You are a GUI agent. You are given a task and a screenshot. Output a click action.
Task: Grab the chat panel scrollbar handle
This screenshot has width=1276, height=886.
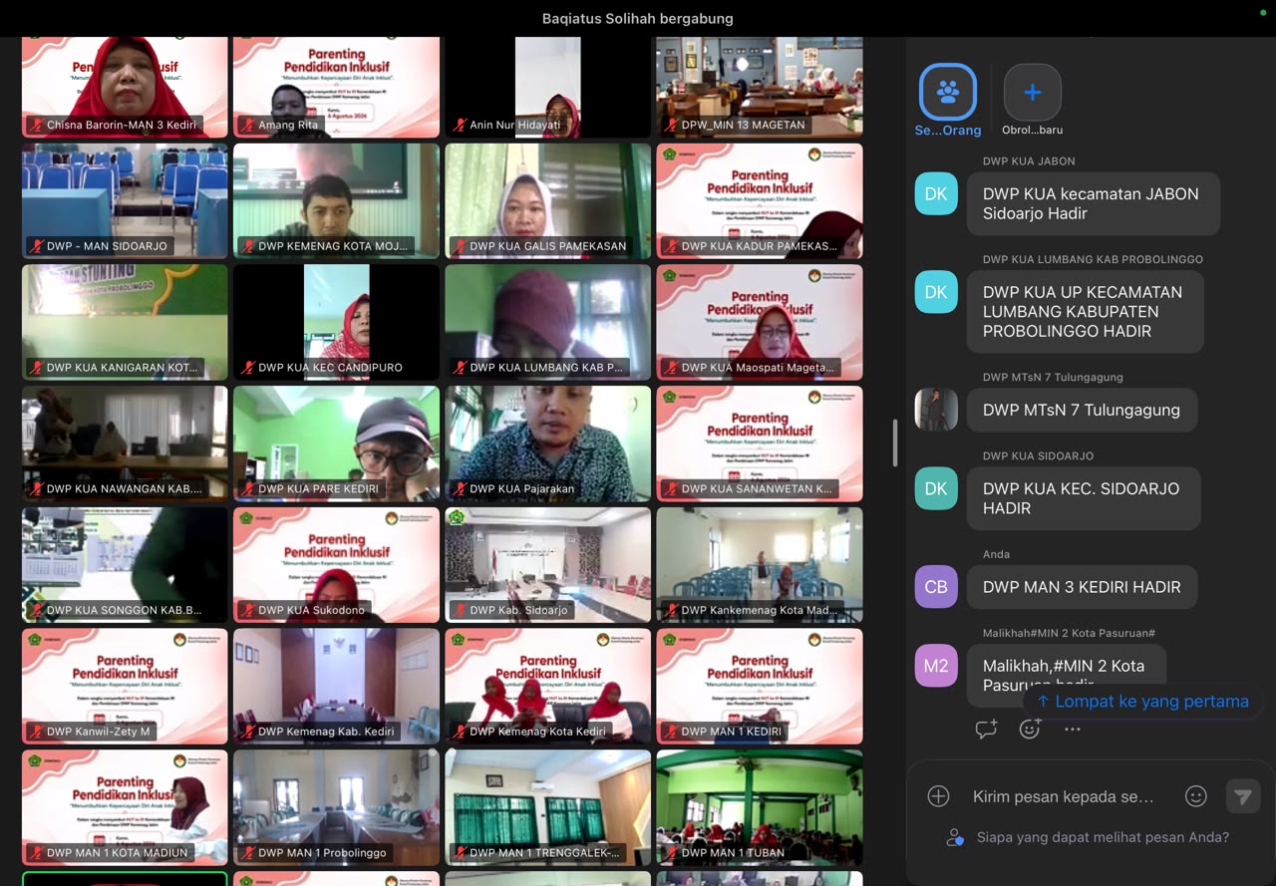point(895,443)
